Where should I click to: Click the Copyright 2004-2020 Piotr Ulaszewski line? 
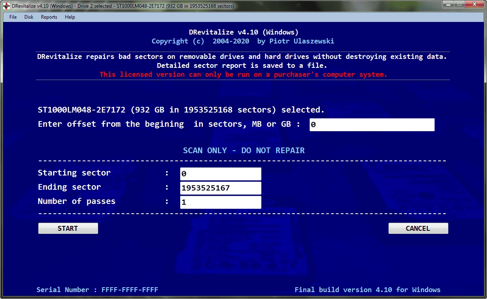pos(243,41)
